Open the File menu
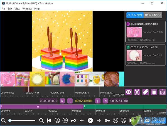The width and height of the screenshot is (167, 126). (3, 9)
